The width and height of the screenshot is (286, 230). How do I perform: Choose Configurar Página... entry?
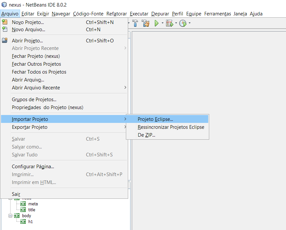pyautogui.click(x=64, y=166)
